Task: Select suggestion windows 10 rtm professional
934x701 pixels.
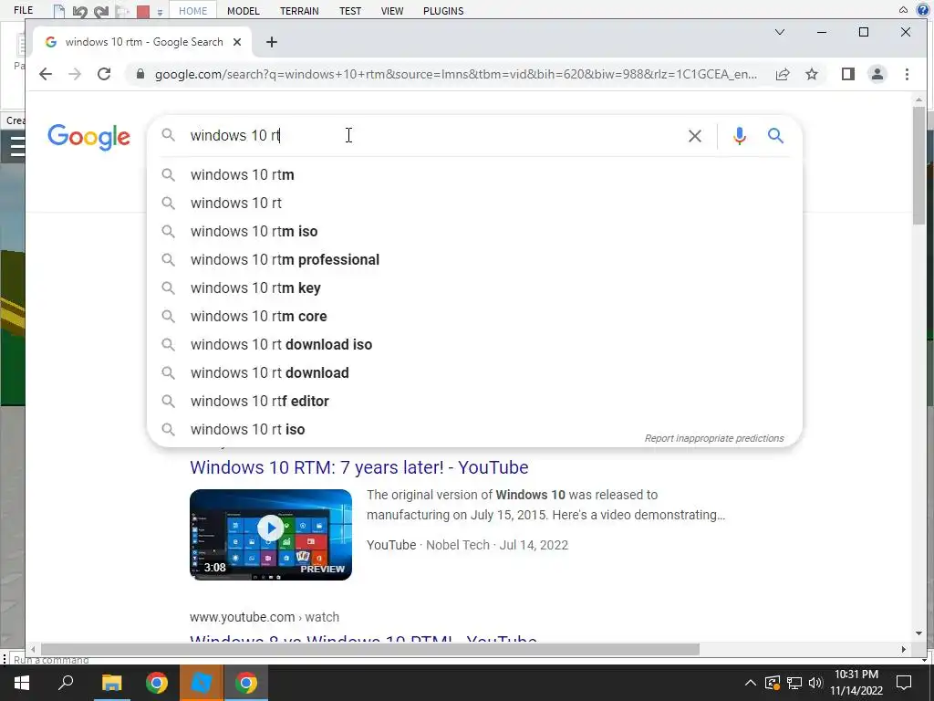Action: tap(474, 259)
